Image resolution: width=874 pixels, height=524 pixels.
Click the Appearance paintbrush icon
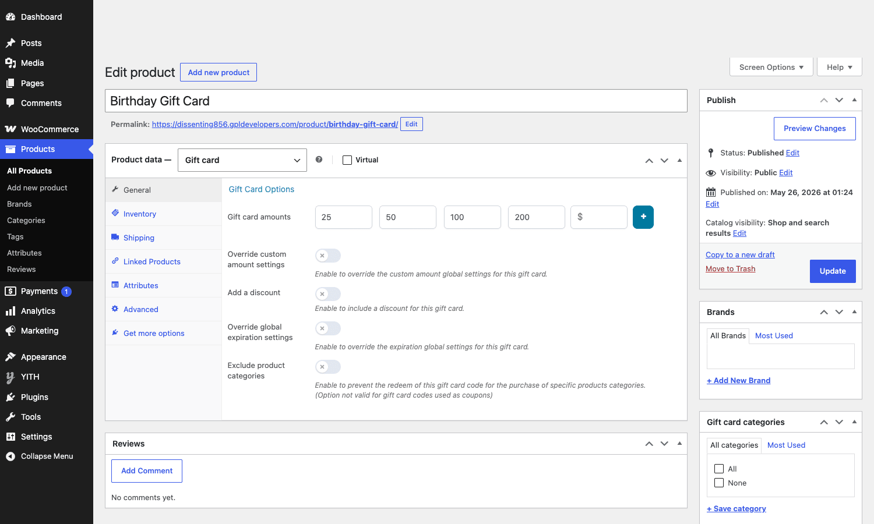10,357
